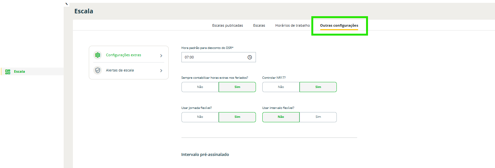This screenshot has height=168, width=495.
Task: Select the Outras configurações tab
Action: point(339,25)
